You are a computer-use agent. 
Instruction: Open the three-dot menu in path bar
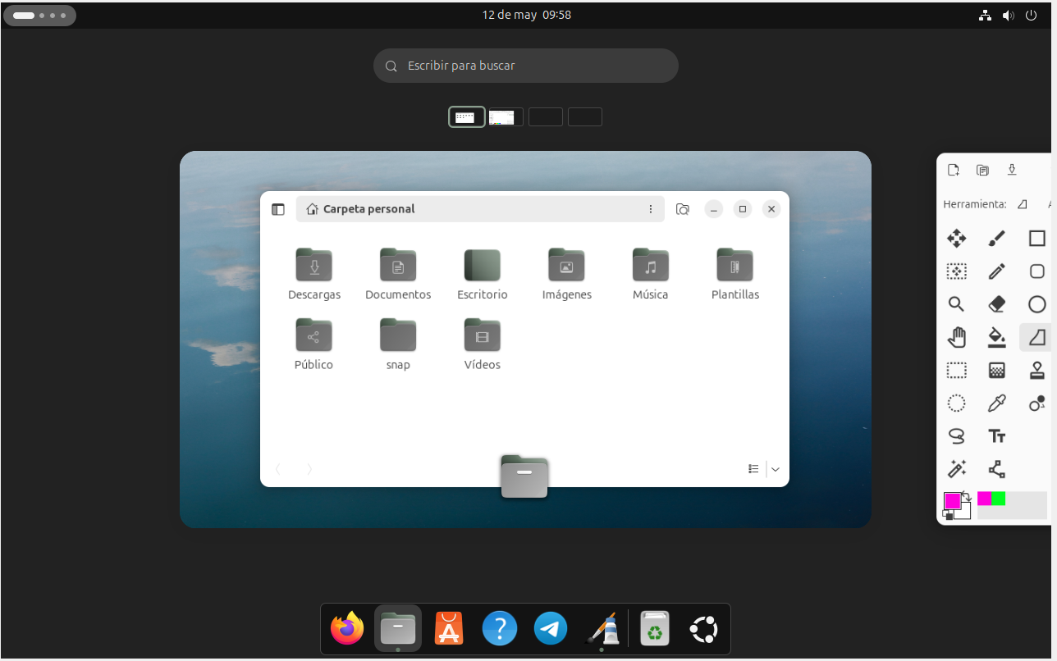click(x=650, y=209)
